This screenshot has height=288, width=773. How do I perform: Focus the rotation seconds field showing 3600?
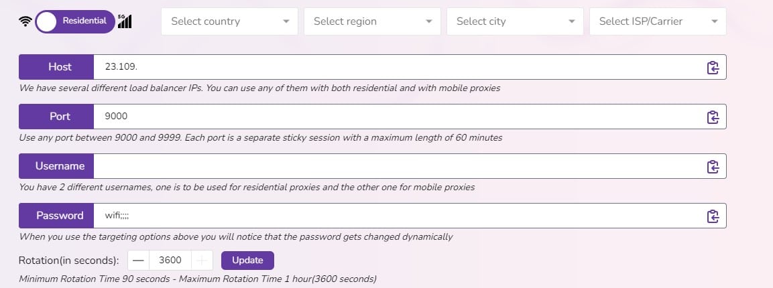[170, 261]
